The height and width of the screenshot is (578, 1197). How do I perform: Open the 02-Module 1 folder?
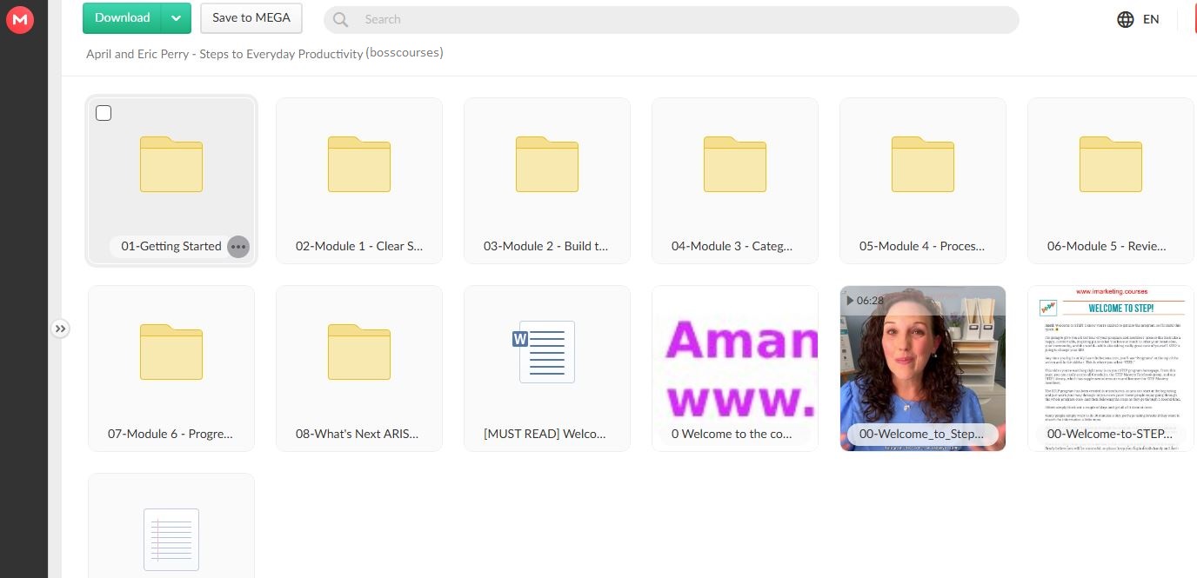358,165
